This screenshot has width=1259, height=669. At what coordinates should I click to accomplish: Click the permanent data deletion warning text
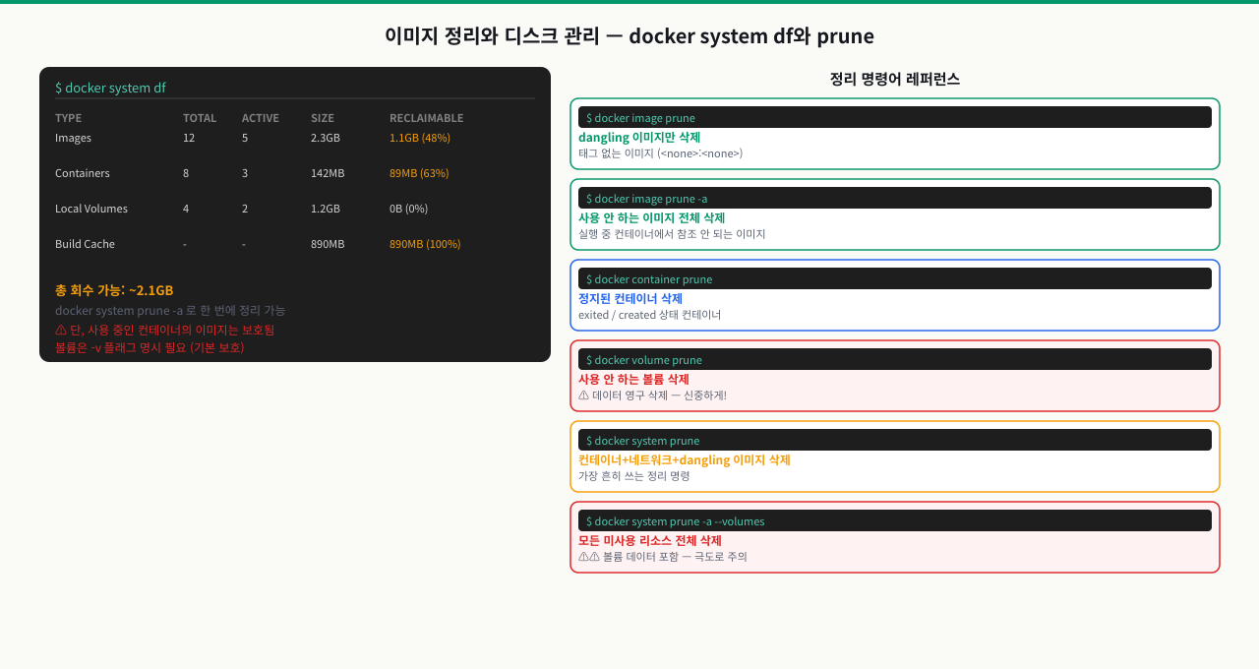pyautogui.click(x=652, y=395)
